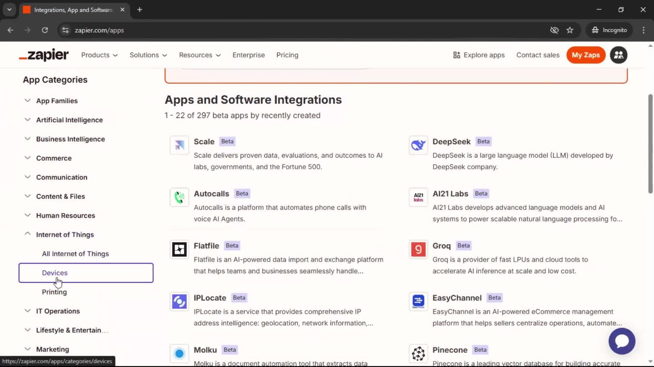Expand the App Families category

[x=28, y=101]
